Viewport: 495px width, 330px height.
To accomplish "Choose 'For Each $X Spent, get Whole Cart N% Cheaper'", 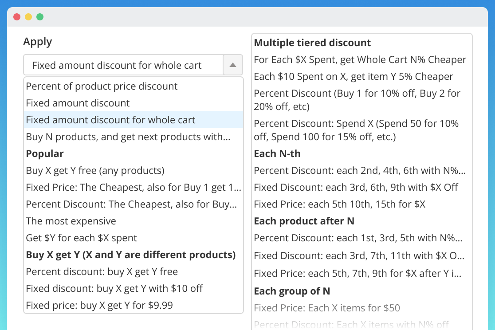I will (360, 59).
